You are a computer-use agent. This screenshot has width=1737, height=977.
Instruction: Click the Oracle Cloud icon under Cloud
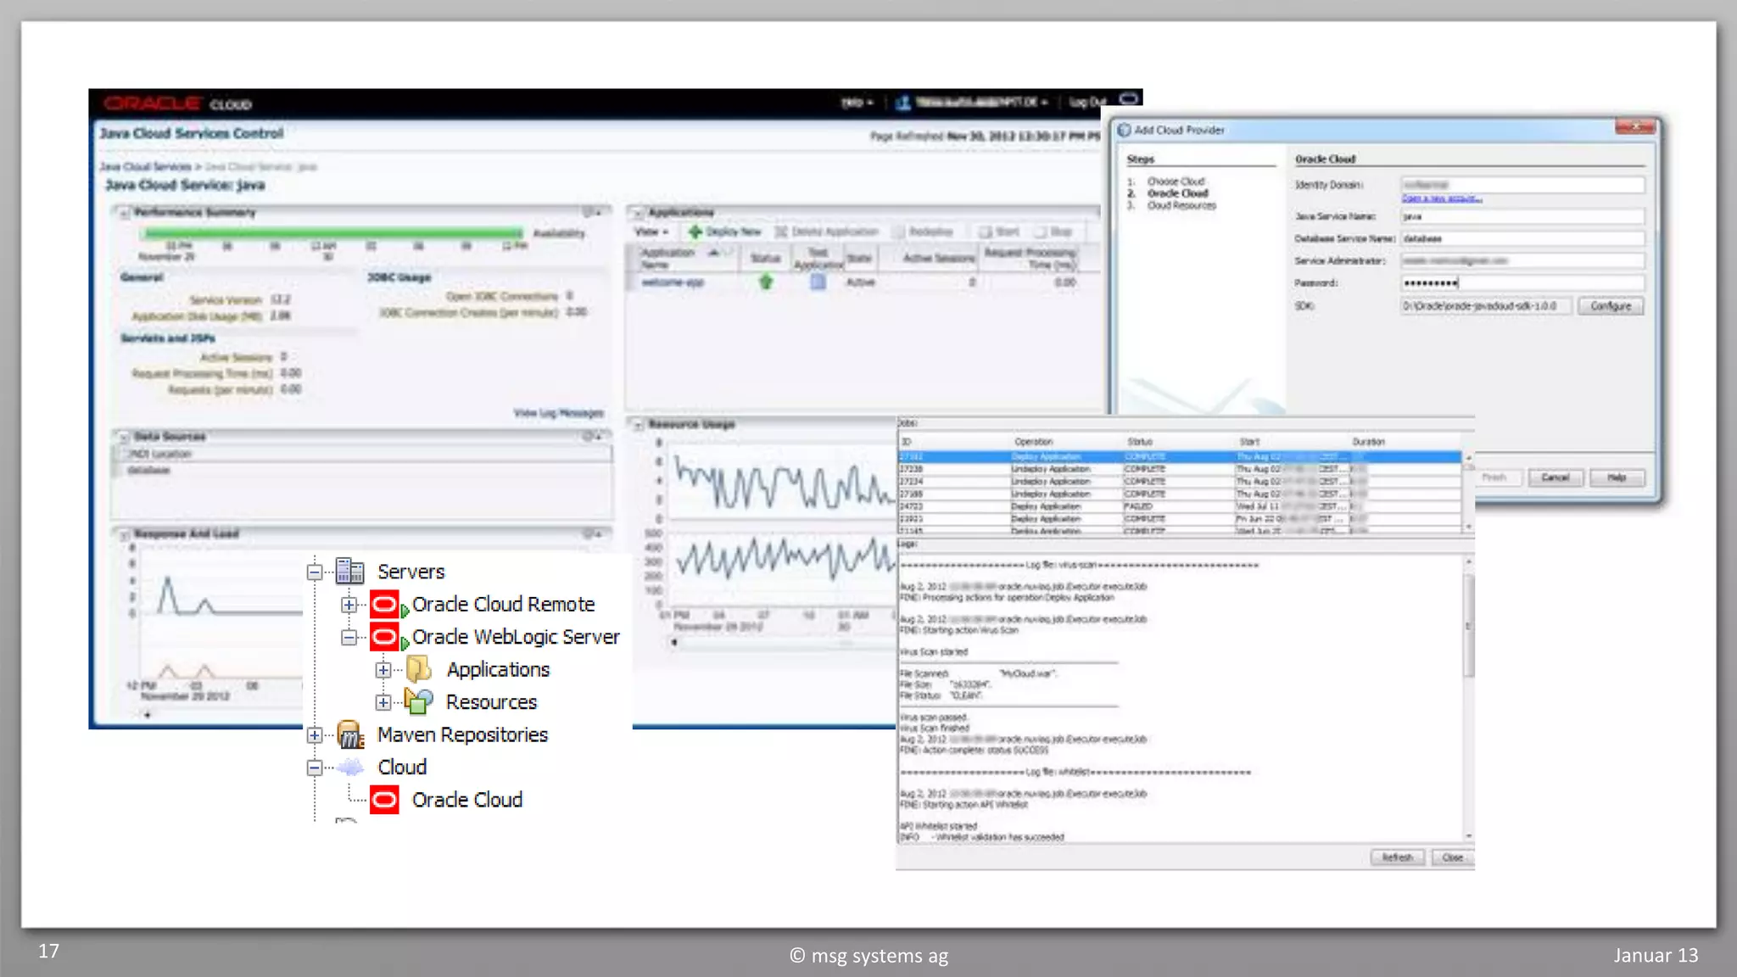click(384, 800)
